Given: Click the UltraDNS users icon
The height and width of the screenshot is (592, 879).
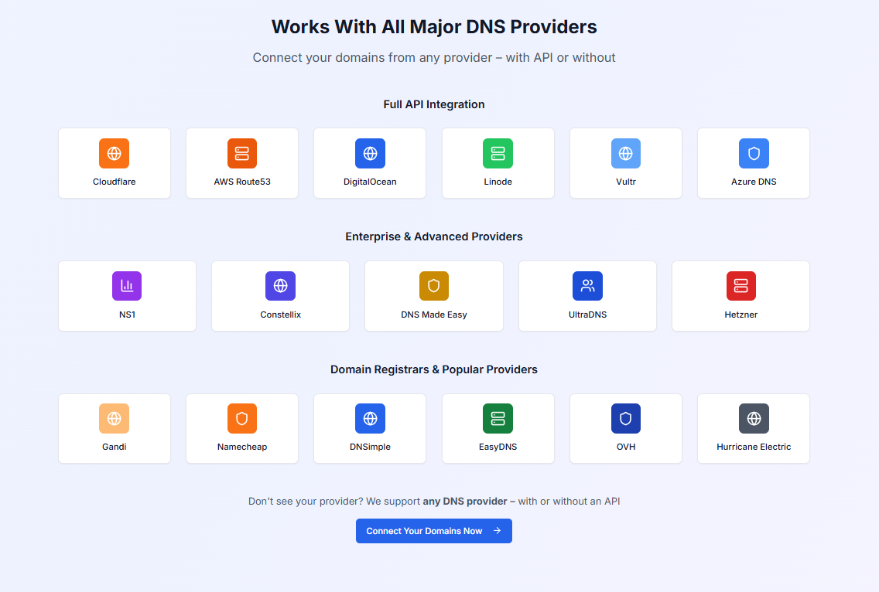Looking at the screenshot, I should click(x=587, y=286).
